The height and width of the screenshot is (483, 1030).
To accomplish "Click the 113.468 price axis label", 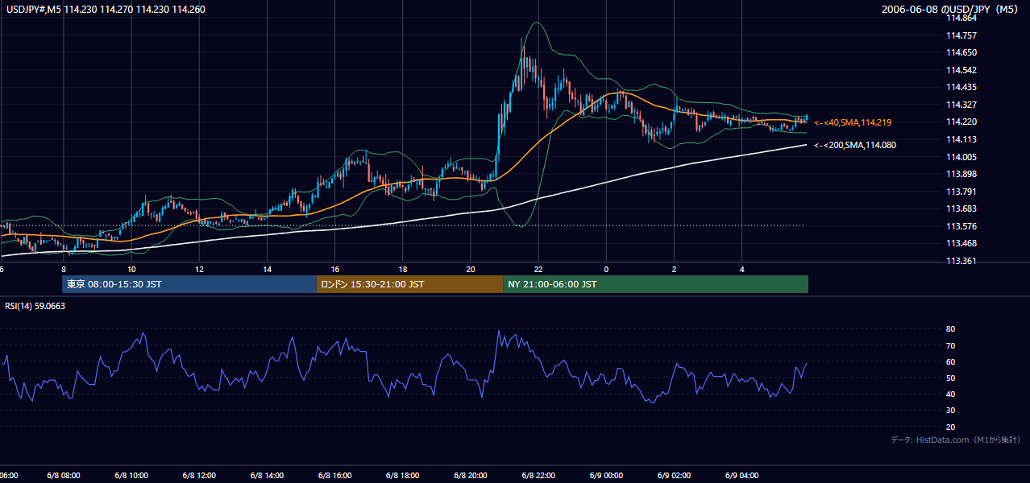I will [x=961, y=243].
